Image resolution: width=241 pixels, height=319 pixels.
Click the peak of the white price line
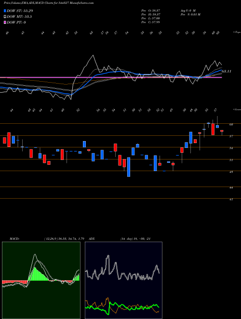pyautogui.click(x=93, y=55)
